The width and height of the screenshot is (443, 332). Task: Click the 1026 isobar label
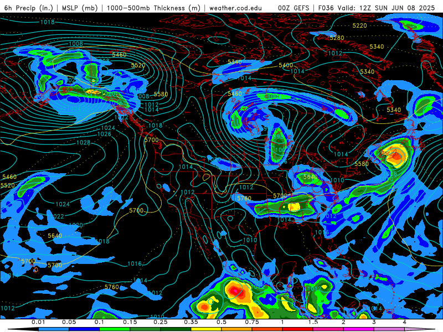tap(104, 134)
